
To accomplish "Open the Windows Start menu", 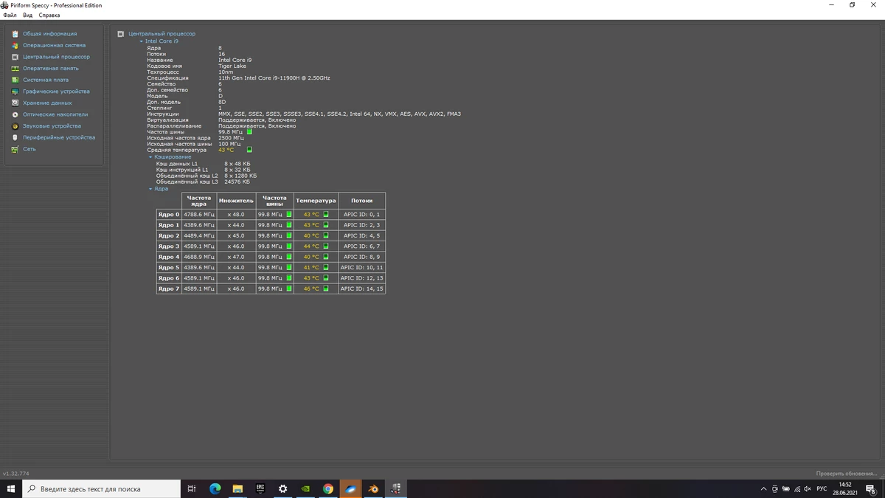I will 11,488.
